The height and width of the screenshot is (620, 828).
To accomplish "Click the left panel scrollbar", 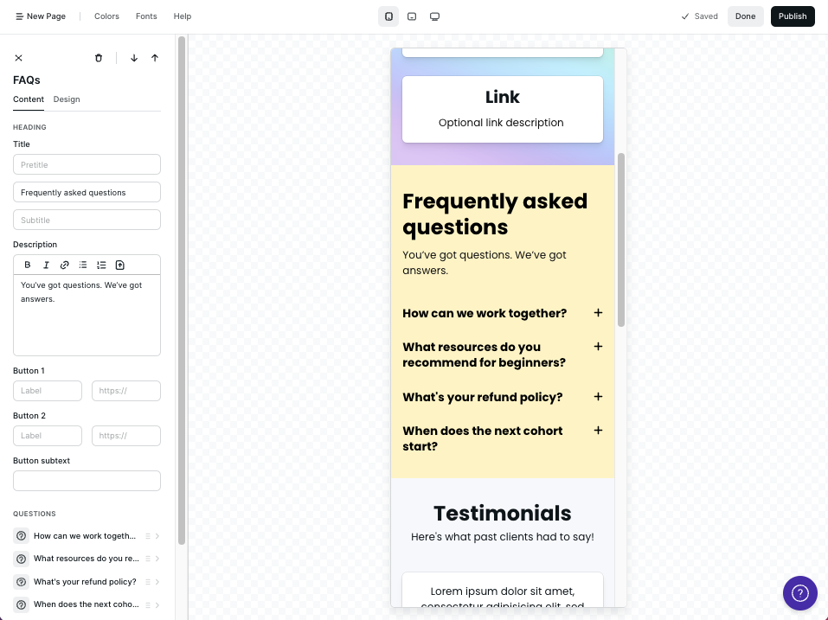I will [182, 291].
